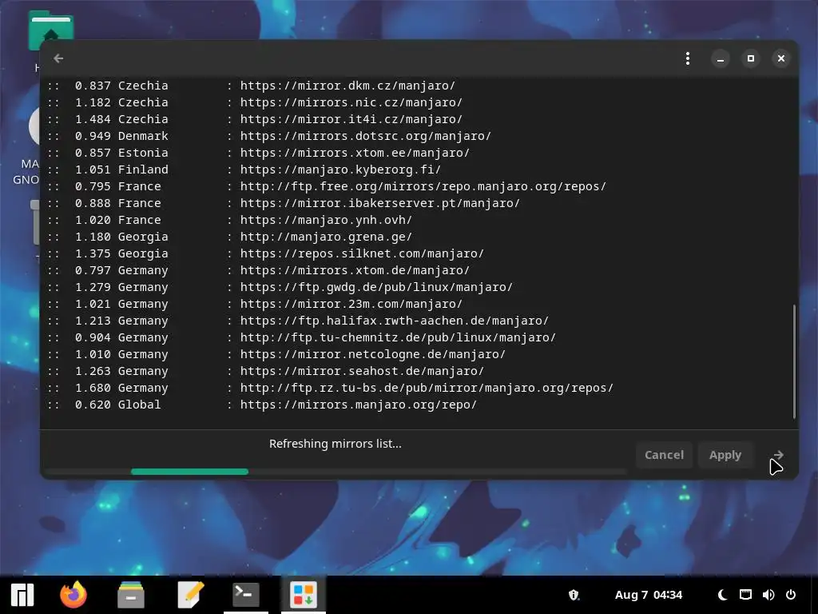Click the Georgia manjaro.grena.ge line
The image size is (818, 614).
[x=229, y=237]
